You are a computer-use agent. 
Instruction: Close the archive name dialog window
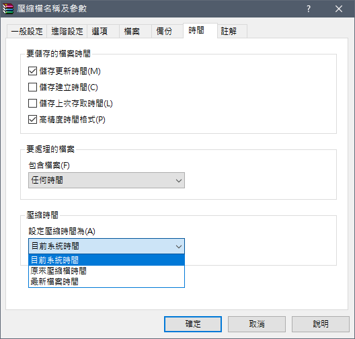pos(339,9)
